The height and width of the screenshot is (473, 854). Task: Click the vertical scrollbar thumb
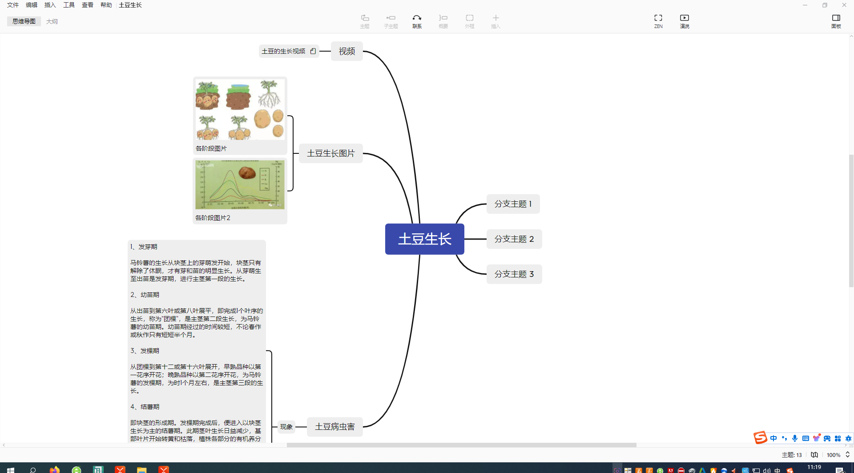pyautogui.click(x=851, y=221)
